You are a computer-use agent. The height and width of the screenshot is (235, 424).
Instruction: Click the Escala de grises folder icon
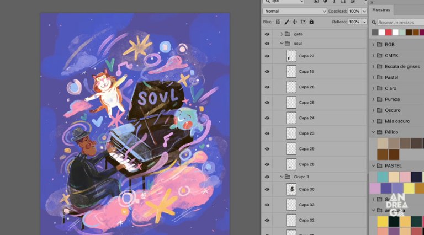pos(380,66)
